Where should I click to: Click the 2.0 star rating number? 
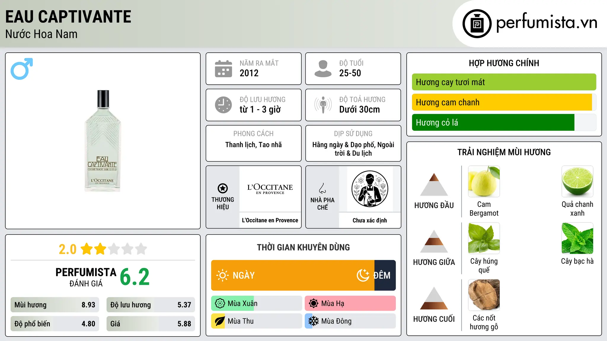68,249
